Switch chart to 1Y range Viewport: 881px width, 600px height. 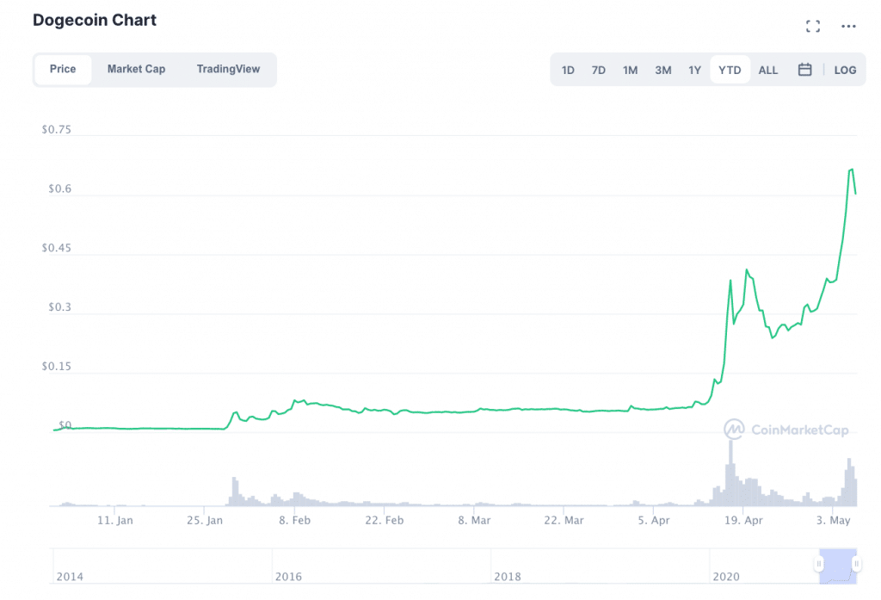click(694, 70)
